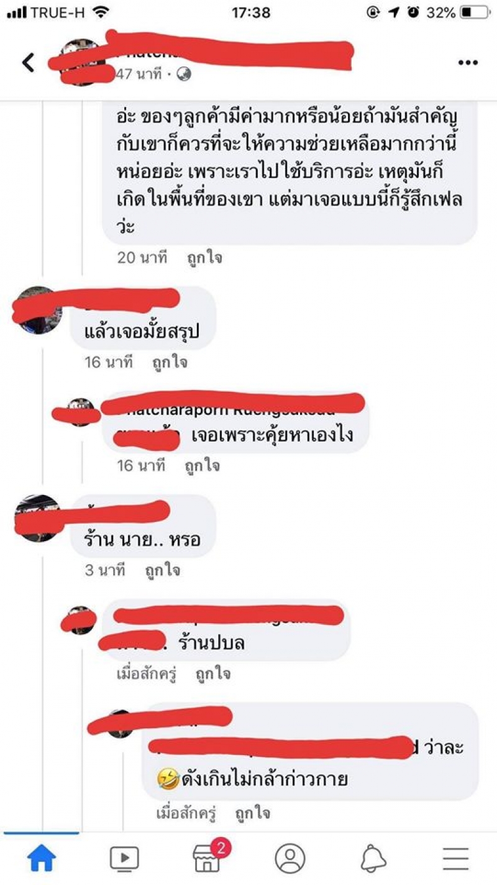Open the Watch video tab
The height and width of the screenshot is (885, 497).
(x=124, y=859)
